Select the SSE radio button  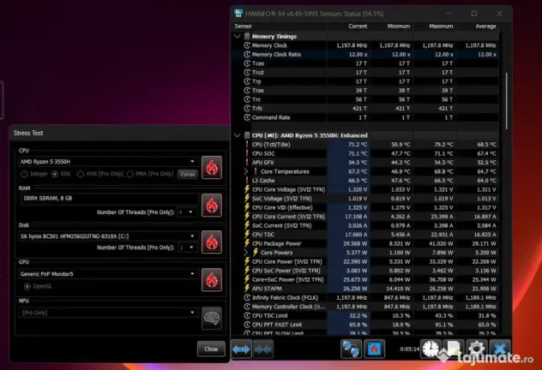click(55, 174)
